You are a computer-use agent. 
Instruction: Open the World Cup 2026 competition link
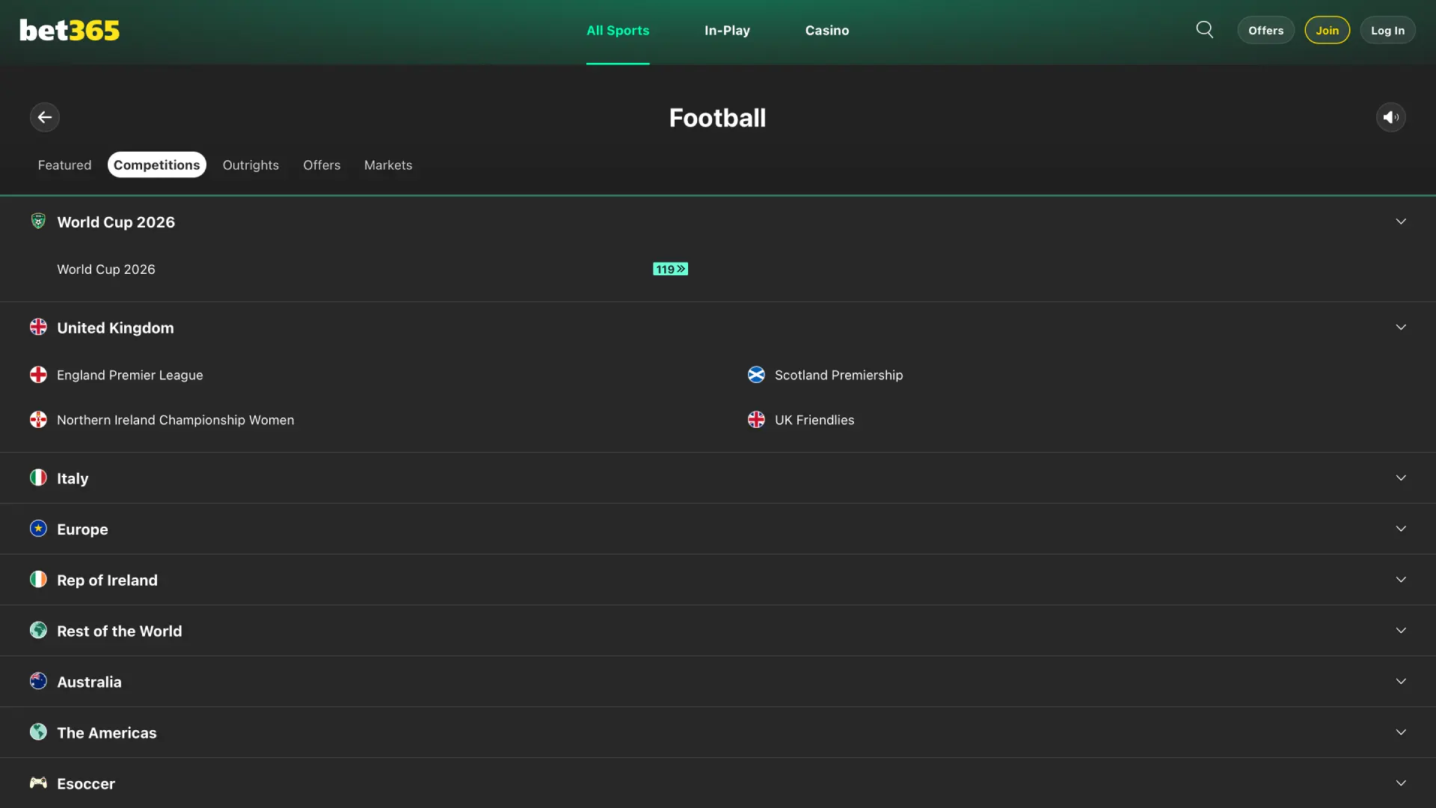(x=106, y=269)
